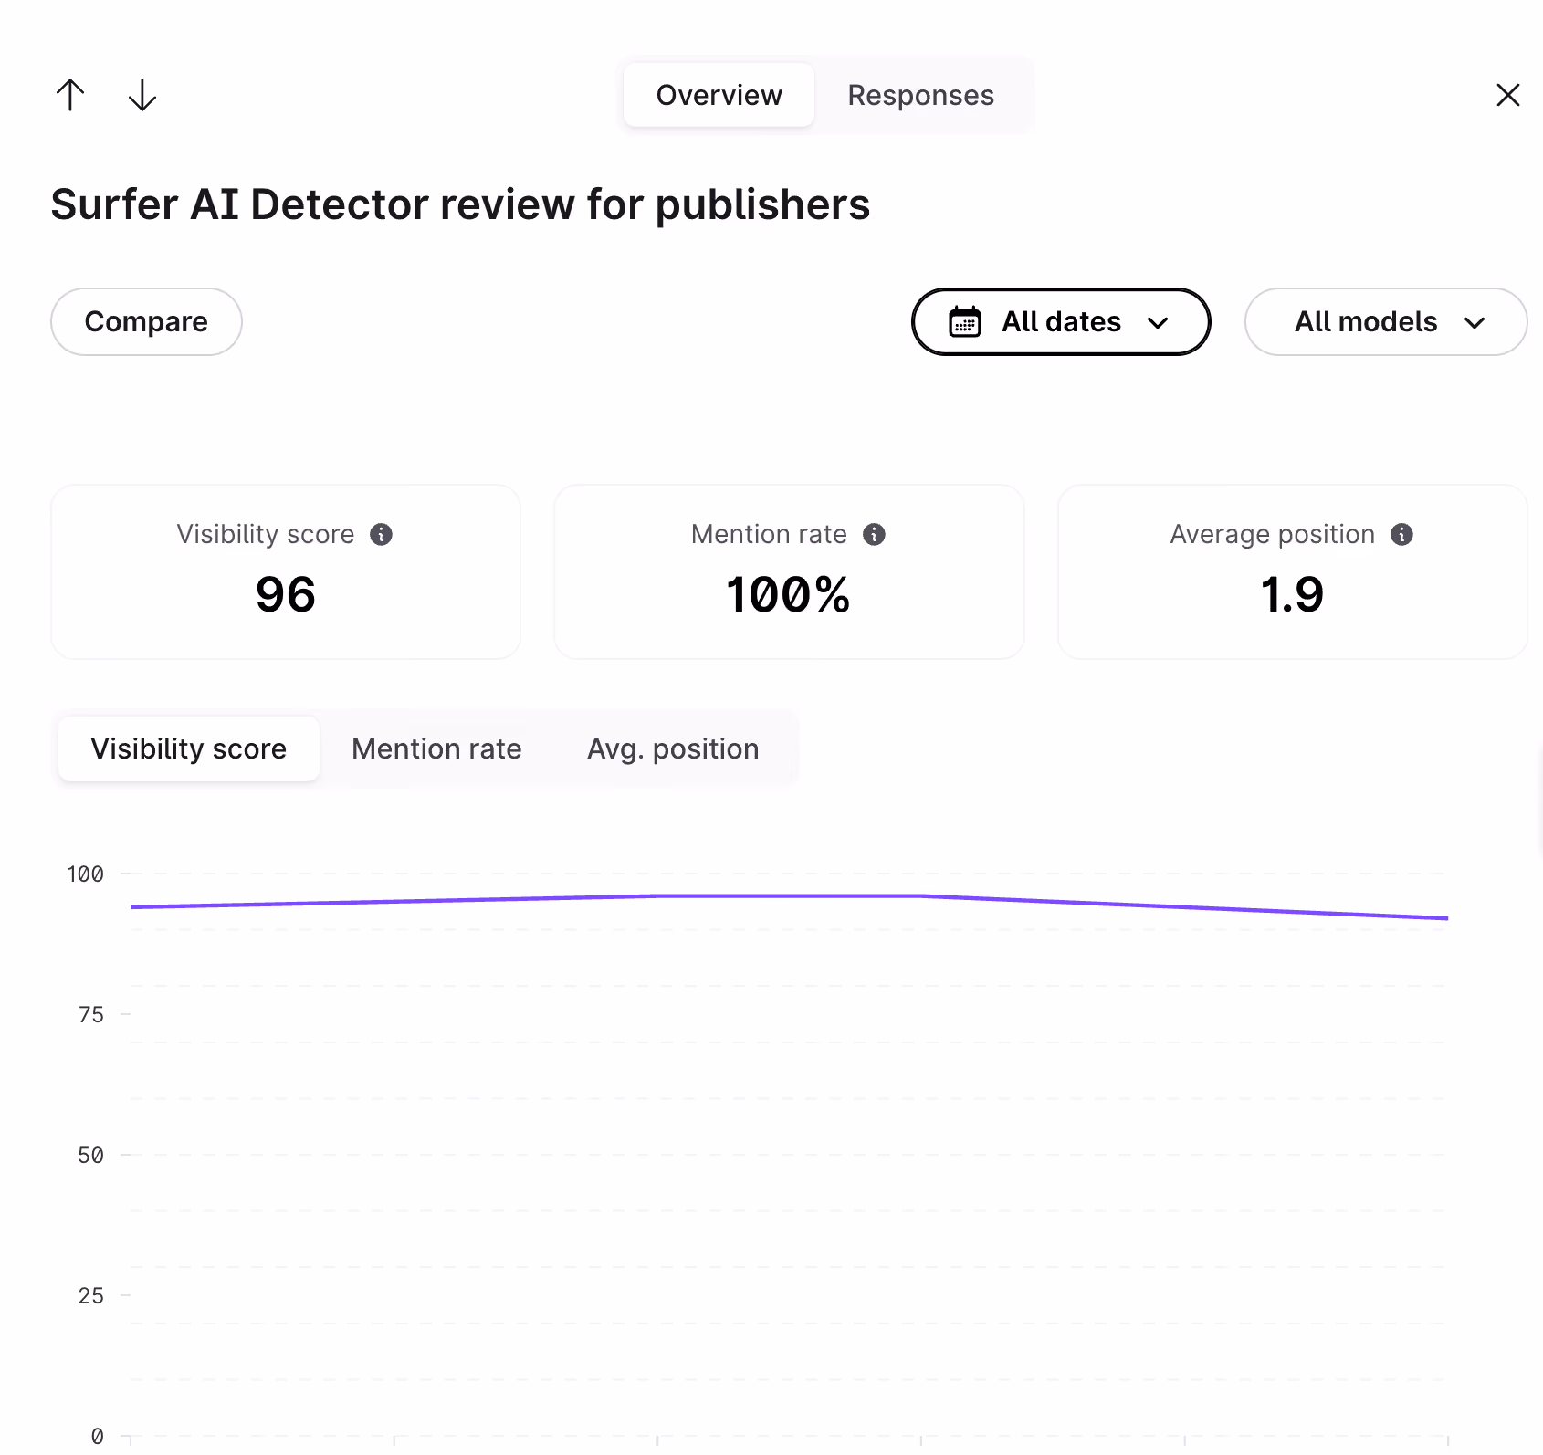
Task: Go to next prompt with down arrow
Action: [142, 95]
